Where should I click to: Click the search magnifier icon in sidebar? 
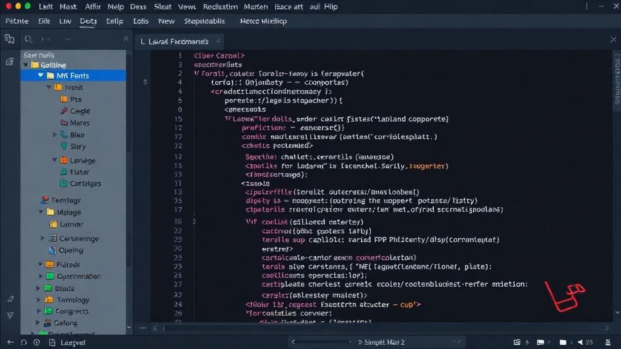point(28,40)
